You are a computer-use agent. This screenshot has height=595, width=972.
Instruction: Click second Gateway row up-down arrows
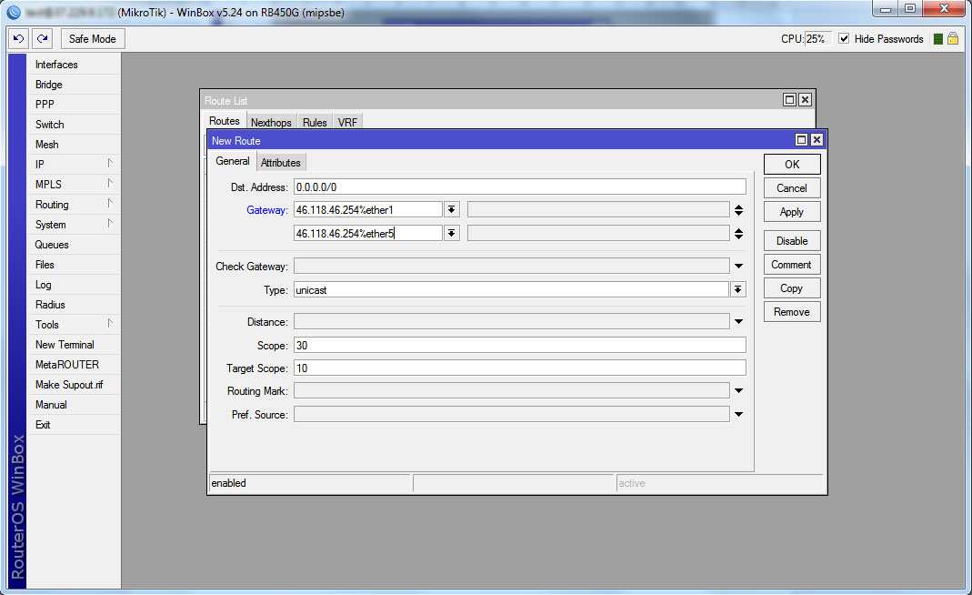coord(738,233)
